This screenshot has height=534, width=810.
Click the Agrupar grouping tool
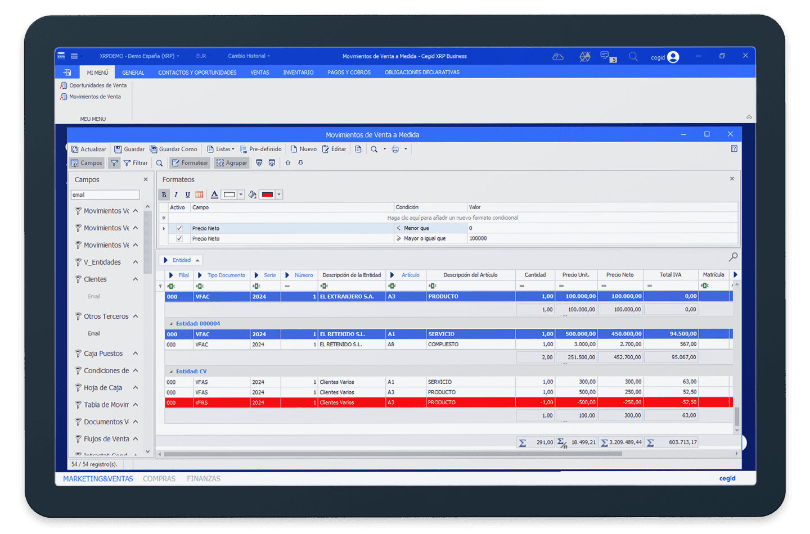(232, 163)
